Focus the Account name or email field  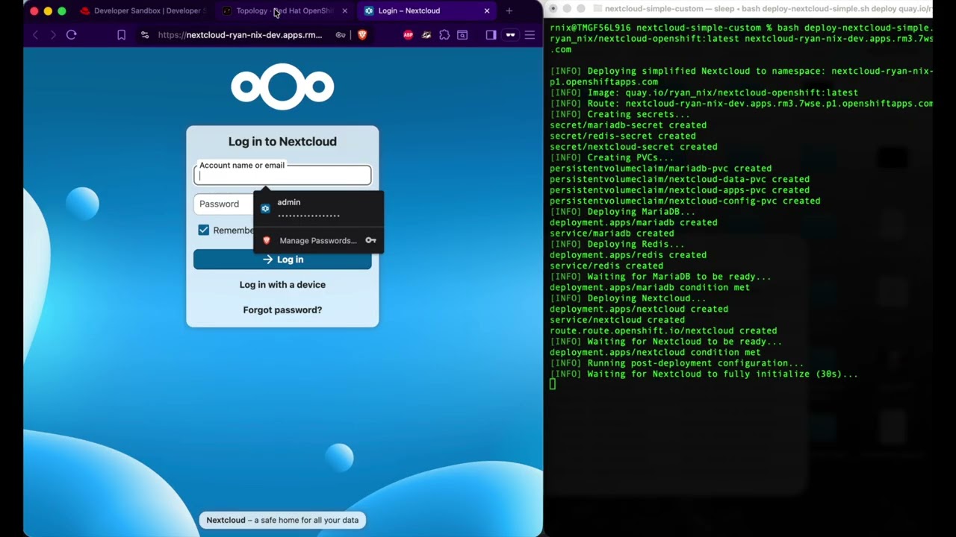pyautogui.click(x=282, y=175)
